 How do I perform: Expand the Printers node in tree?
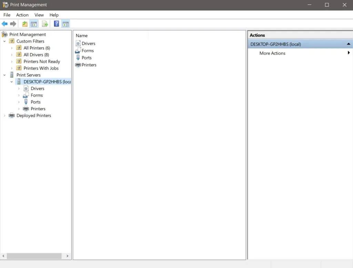click(19, 109)
